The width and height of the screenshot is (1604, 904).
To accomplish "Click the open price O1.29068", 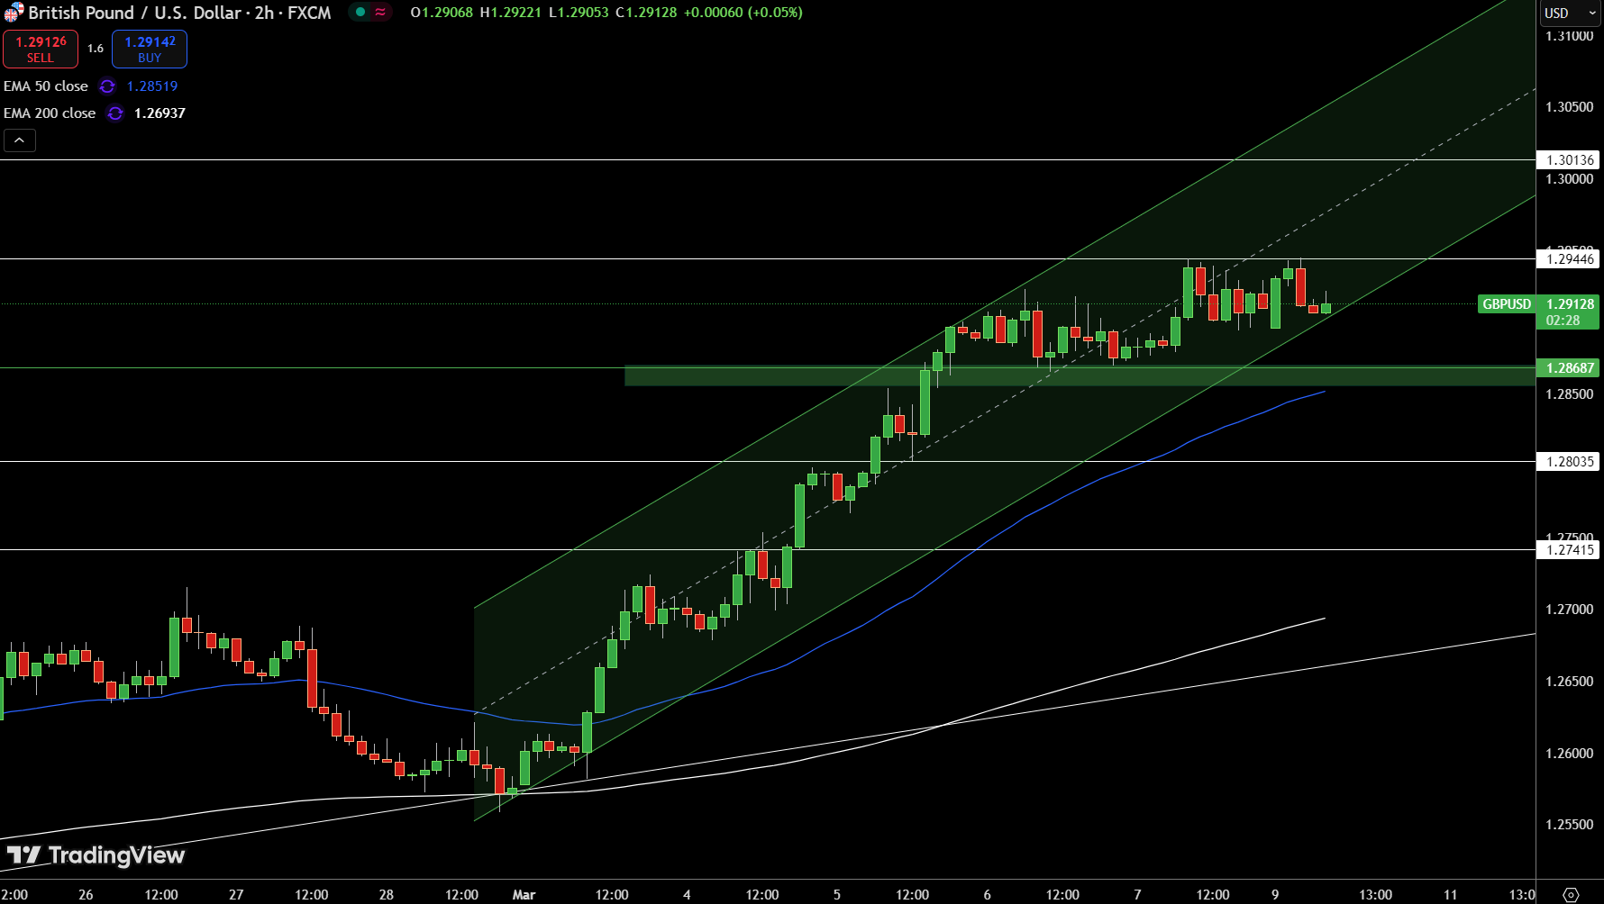I will (442, 13).
